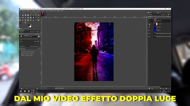190x106 pixels.
Task: Enable Sovracampionamento adattivo checkbox
Action: click(x=20, y=52)
